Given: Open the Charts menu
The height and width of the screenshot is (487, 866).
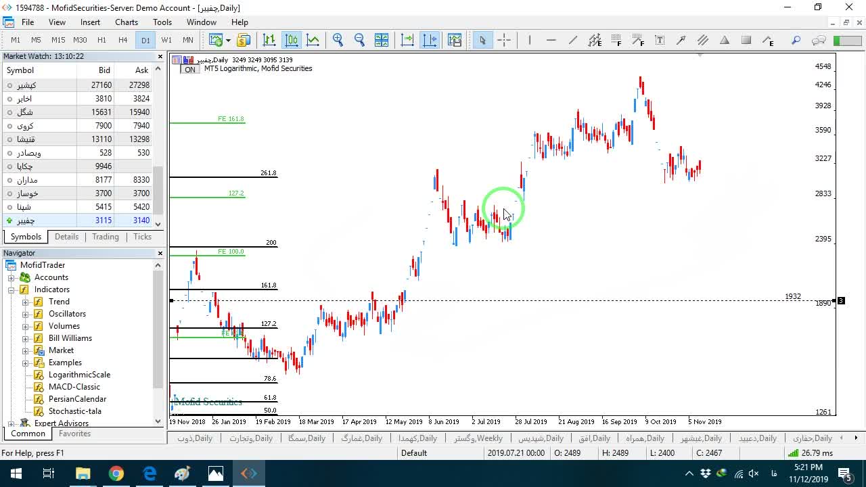Looking at the screenshot, I should coord(127,22).
